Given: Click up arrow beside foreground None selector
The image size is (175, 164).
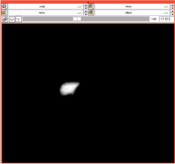Looking at the screenshot, I should pyautogui.click(x=172, y=5).
